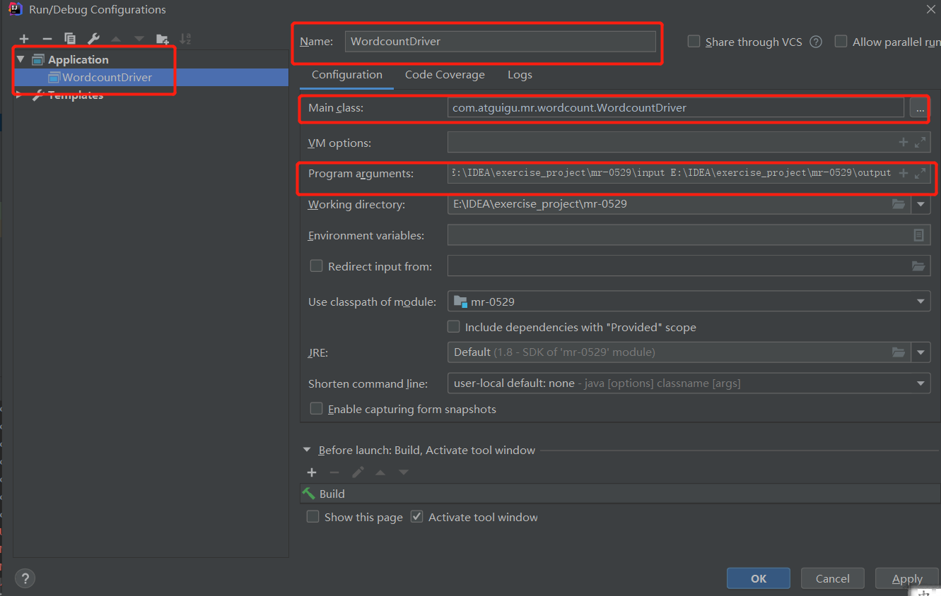Enable Share through VCS

[x=694, y=42]
